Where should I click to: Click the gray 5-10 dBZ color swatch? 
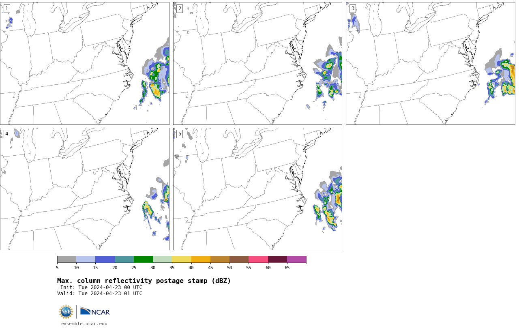(x=67, y=259)
